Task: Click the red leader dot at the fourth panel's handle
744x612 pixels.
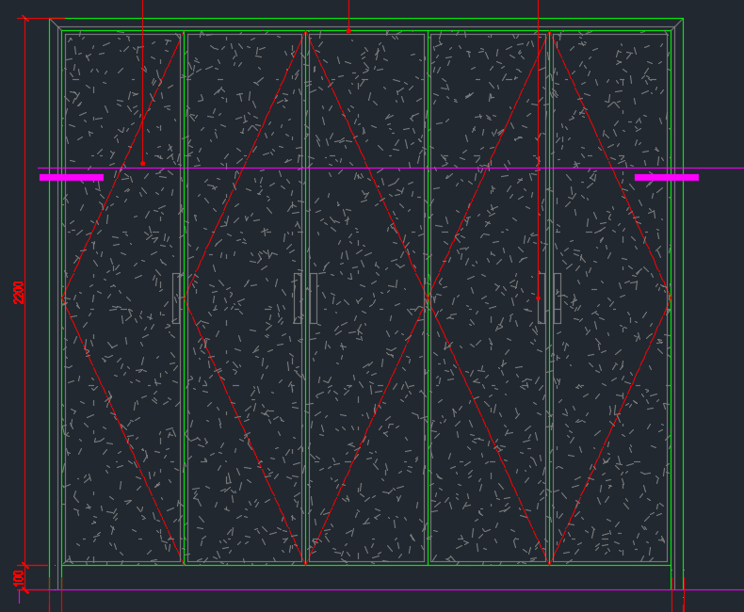Action: (x=538, y=298)
